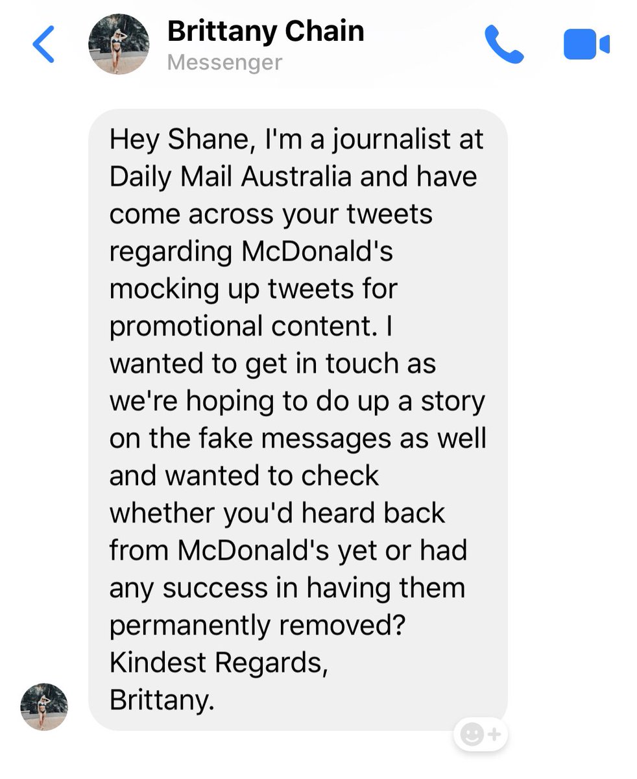Start a voice call with Brittany Chain
Viewport: 637px width, 779px height.
point(504,45)
